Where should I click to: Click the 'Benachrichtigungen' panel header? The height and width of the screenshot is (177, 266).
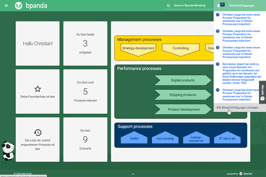(242, 6)
